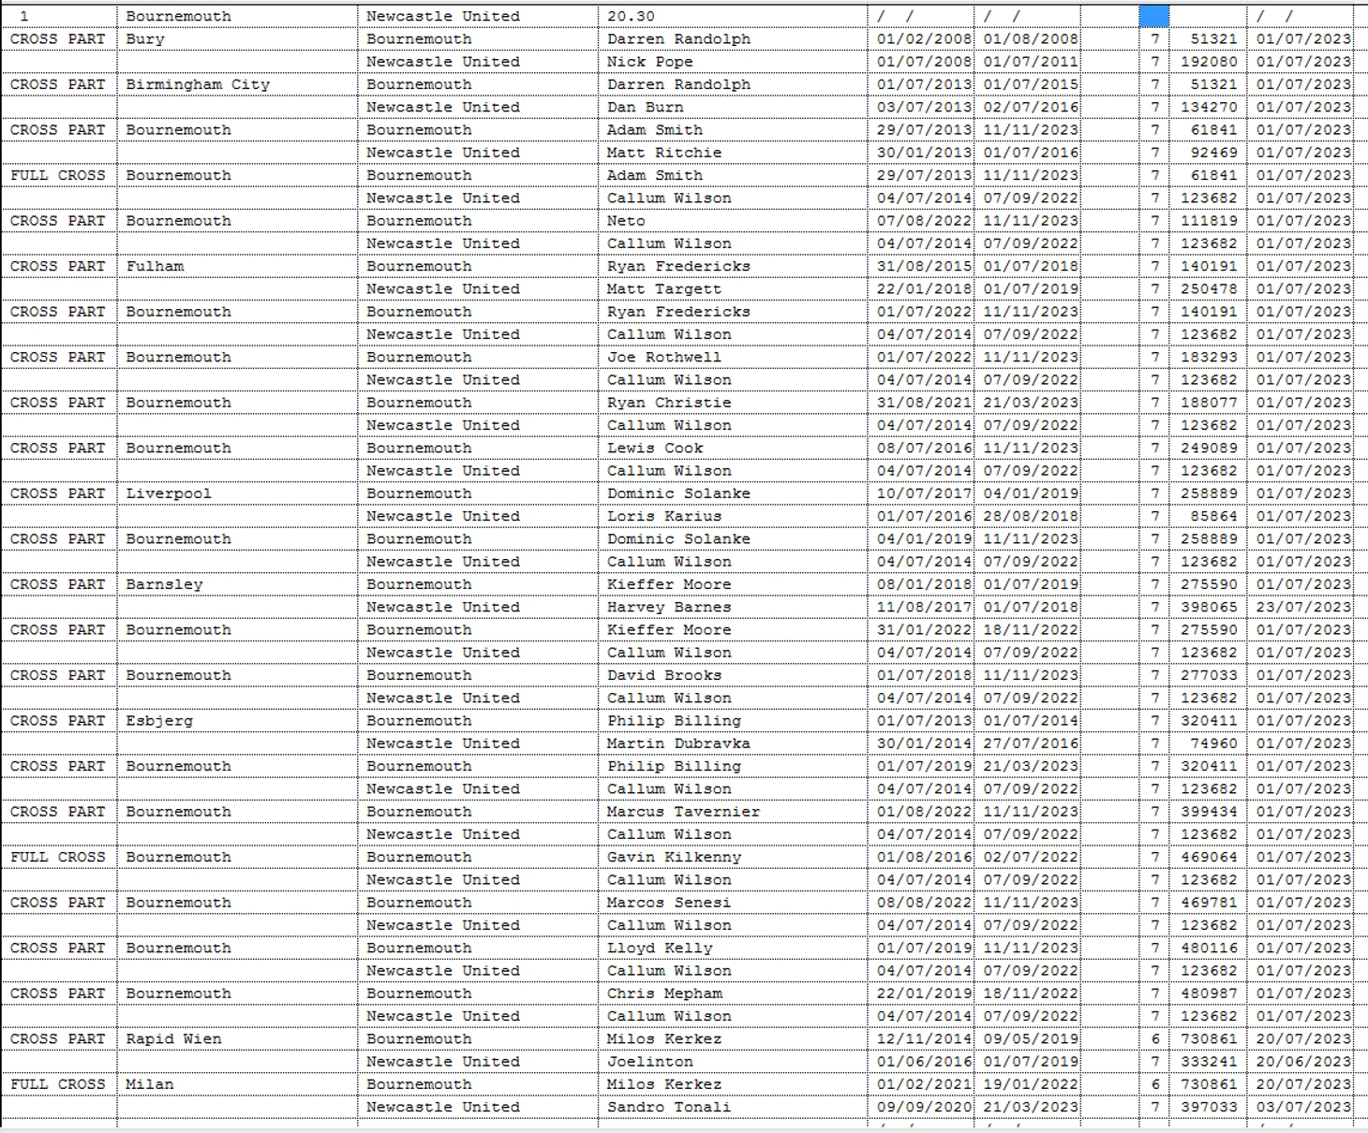Select the Barnsley club cell
This screenshot has width=1368, height=1133.
(237, 584)
